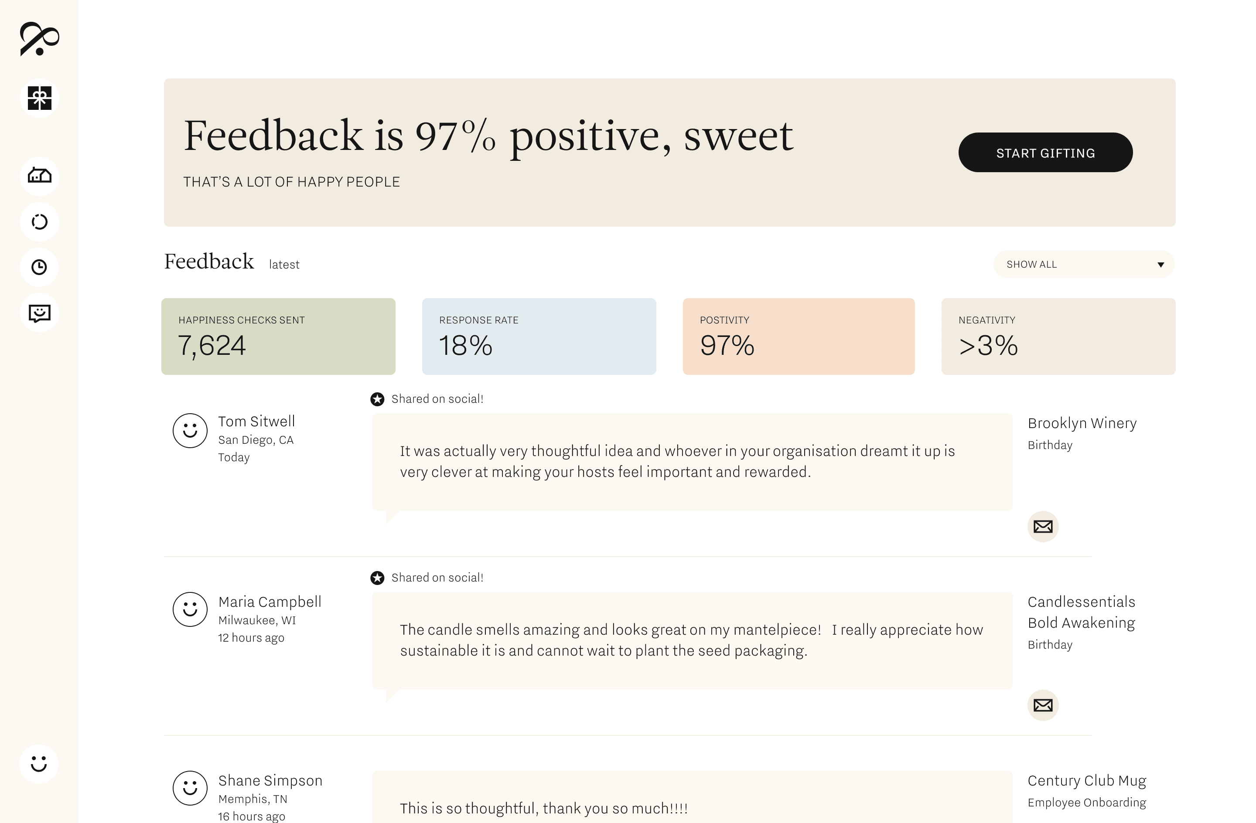Screen dimensions: 1256x823
Task: Click envelope icon for Tom Sitwell's feedback
Action: tap(1043, 527)
